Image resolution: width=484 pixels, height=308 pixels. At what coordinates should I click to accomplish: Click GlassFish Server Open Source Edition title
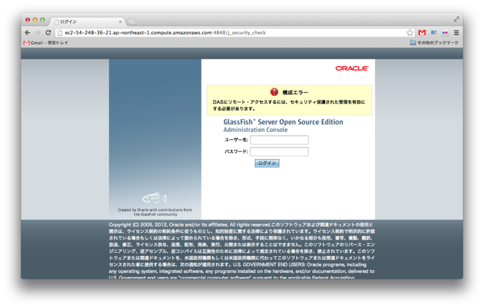tap(283, 122)
